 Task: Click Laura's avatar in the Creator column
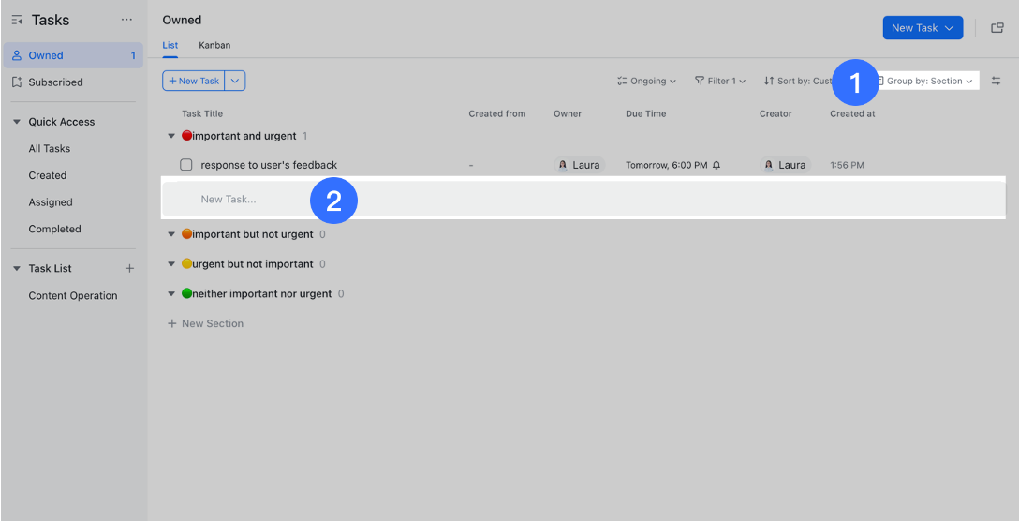(x=769, y=165)
